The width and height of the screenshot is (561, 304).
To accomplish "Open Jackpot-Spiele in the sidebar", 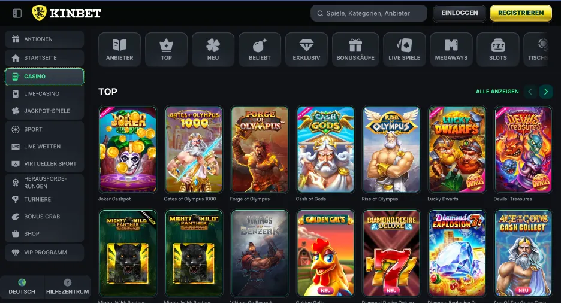I will pos(44,111).
